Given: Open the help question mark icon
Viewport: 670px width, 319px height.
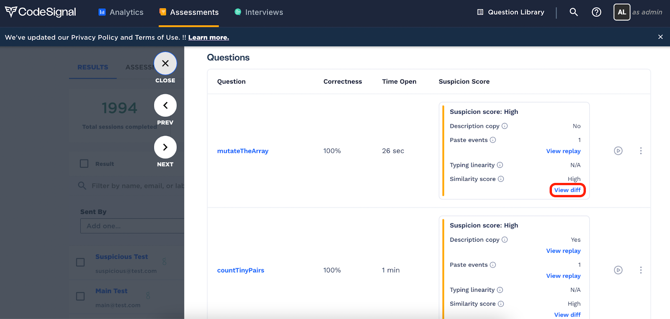Looking at the screenshot, I should (x=596, y=12).
